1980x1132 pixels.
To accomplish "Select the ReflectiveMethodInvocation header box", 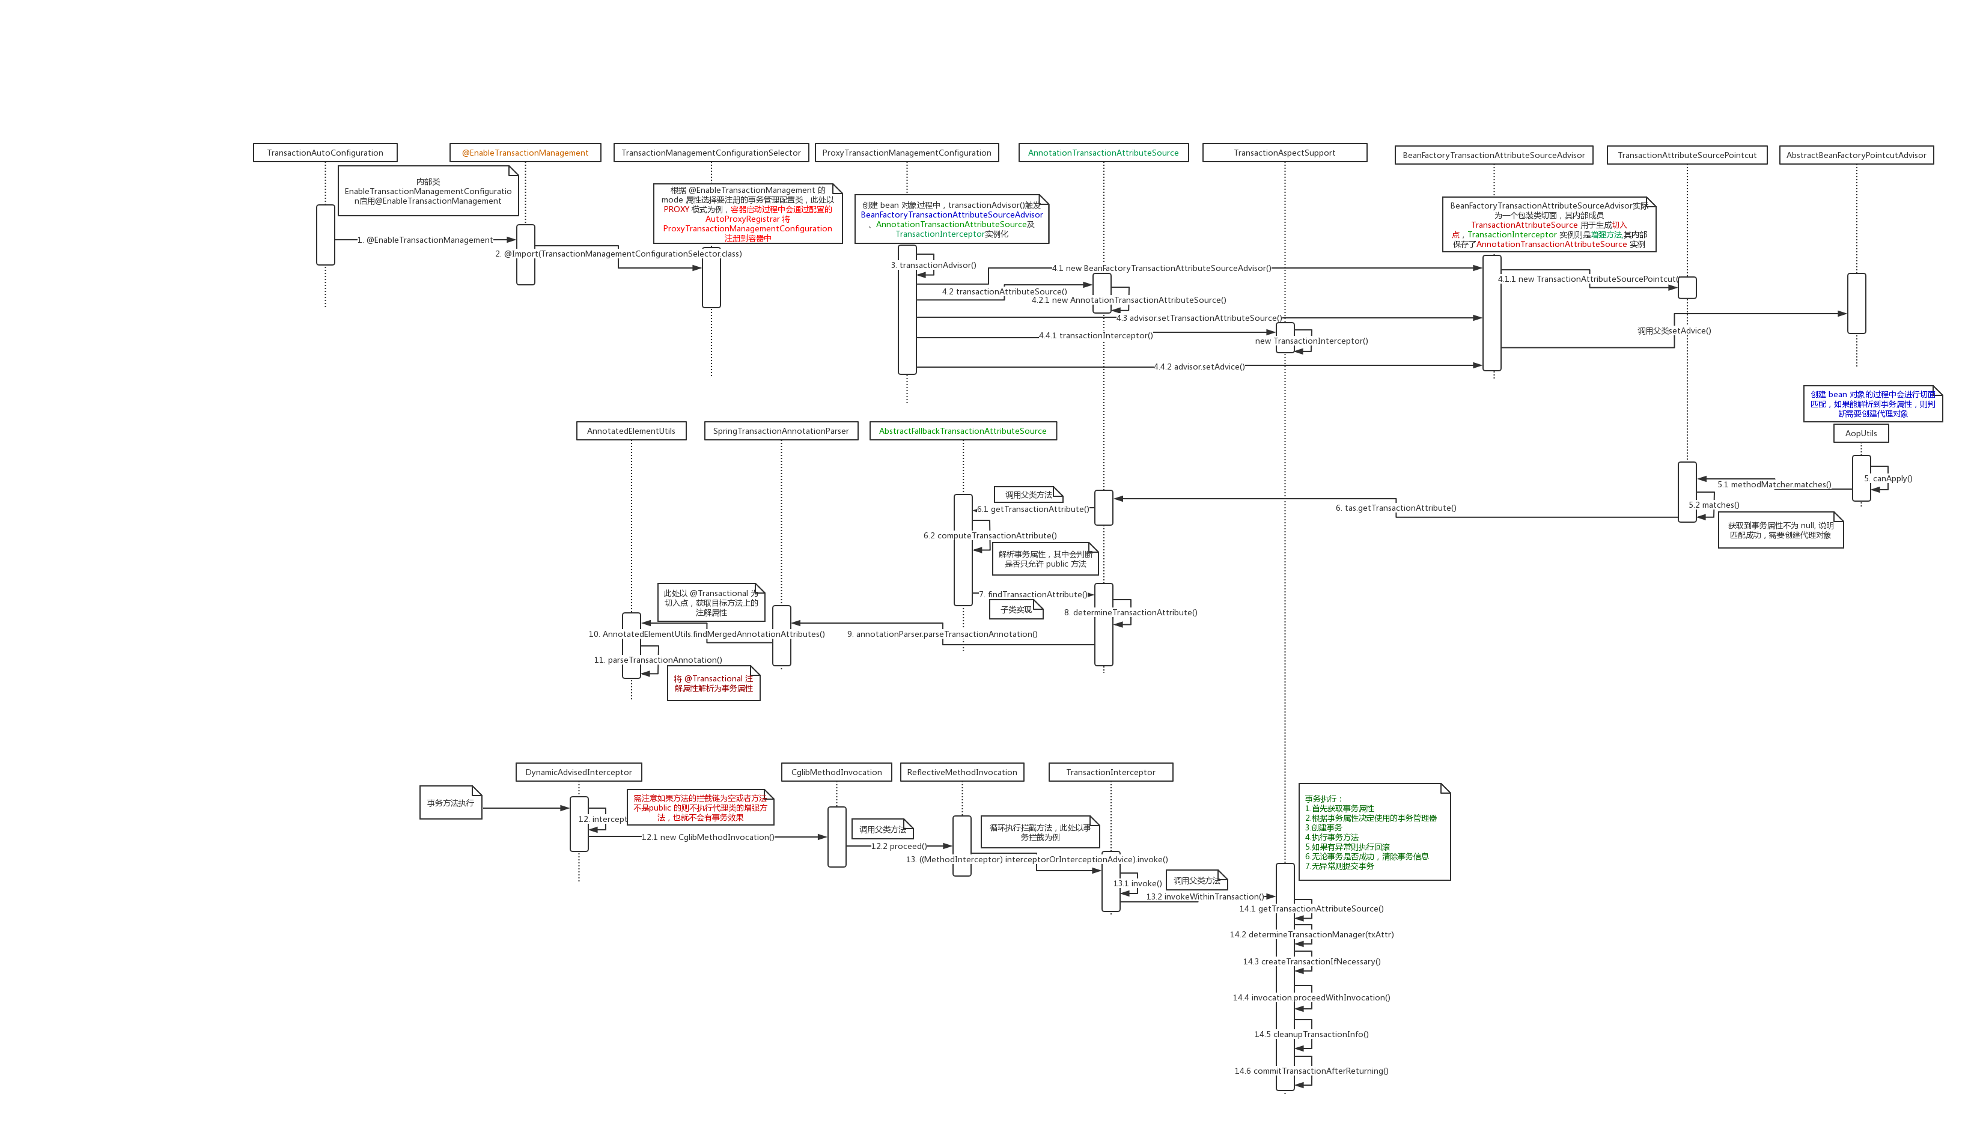I will pyautogui.click(x=961, y=772).
